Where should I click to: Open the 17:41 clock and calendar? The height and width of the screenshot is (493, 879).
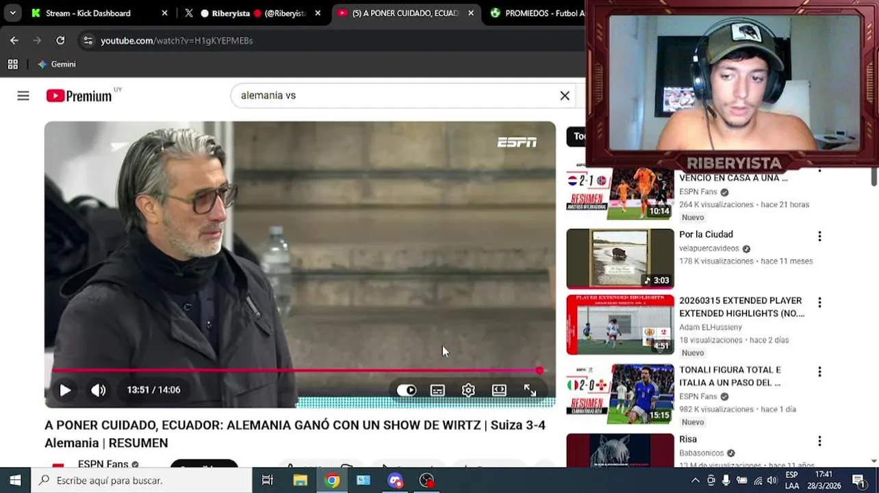pos(825,480)
